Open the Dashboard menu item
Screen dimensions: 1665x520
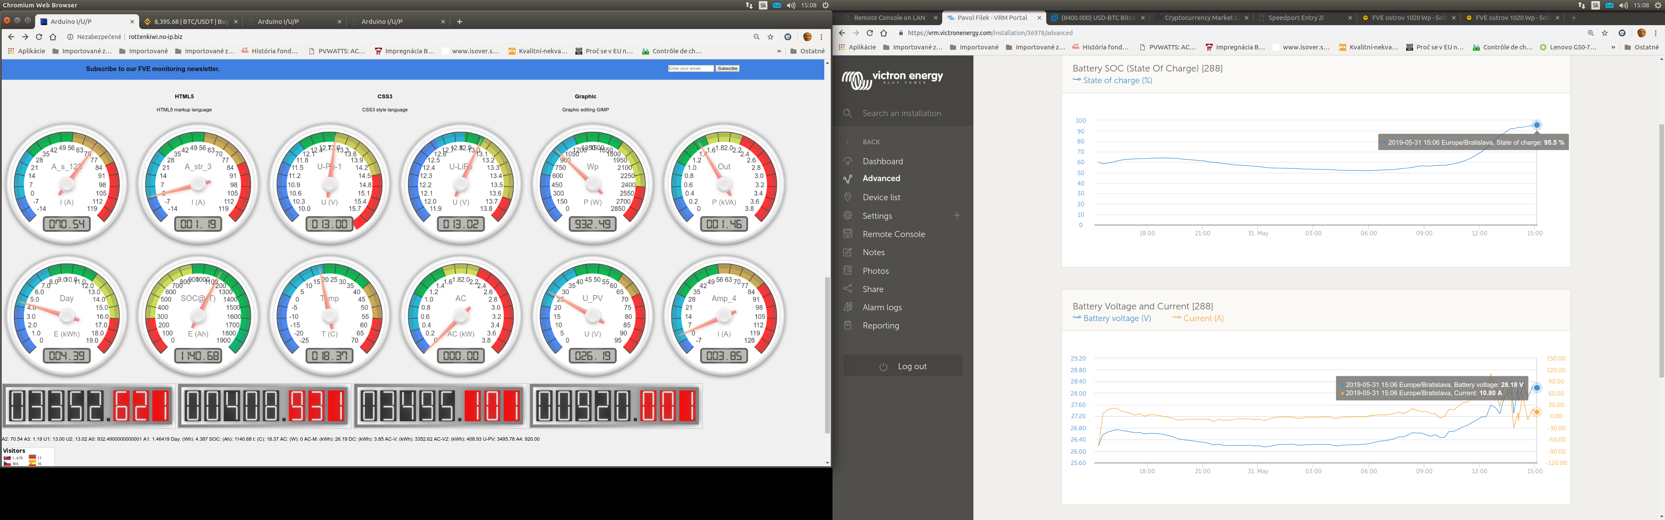(882, 162)
